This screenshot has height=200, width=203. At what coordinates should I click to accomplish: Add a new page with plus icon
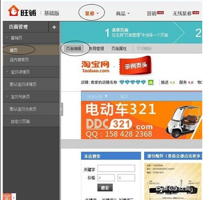coord(54,27)
